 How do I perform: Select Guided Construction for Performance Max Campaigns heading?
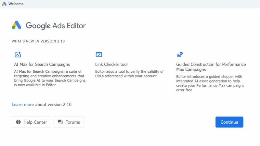click(211, 67)
